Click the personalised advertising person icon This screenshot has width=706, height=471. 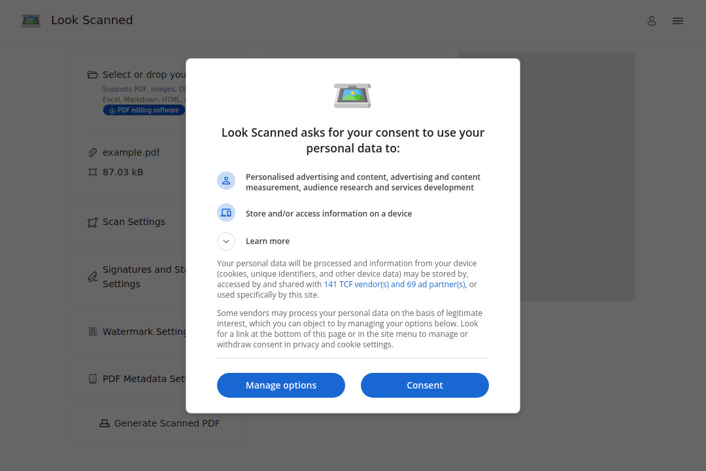(226, 180)
